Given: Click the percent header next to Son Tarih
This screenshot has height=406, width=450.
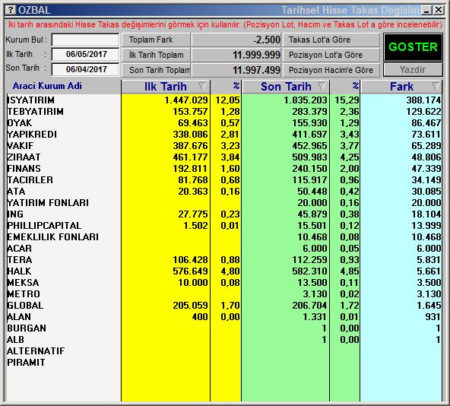Looking at the screenshot, I should point(356,86).
